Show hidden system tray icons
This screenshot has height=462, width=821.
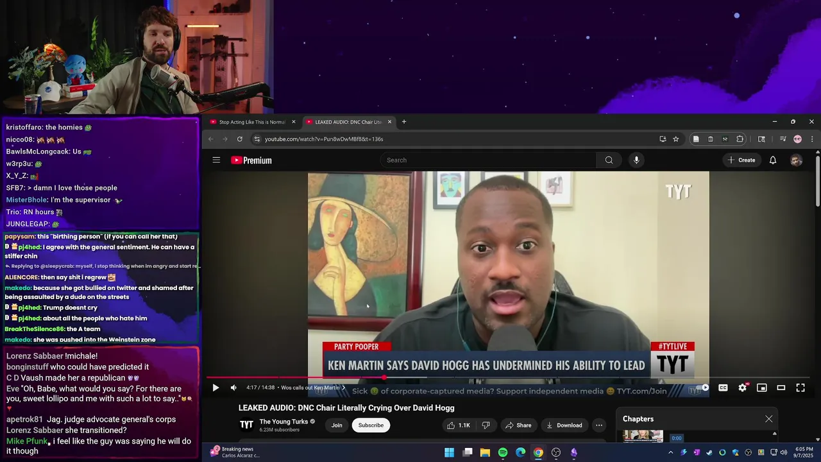[x=671, y=452]
